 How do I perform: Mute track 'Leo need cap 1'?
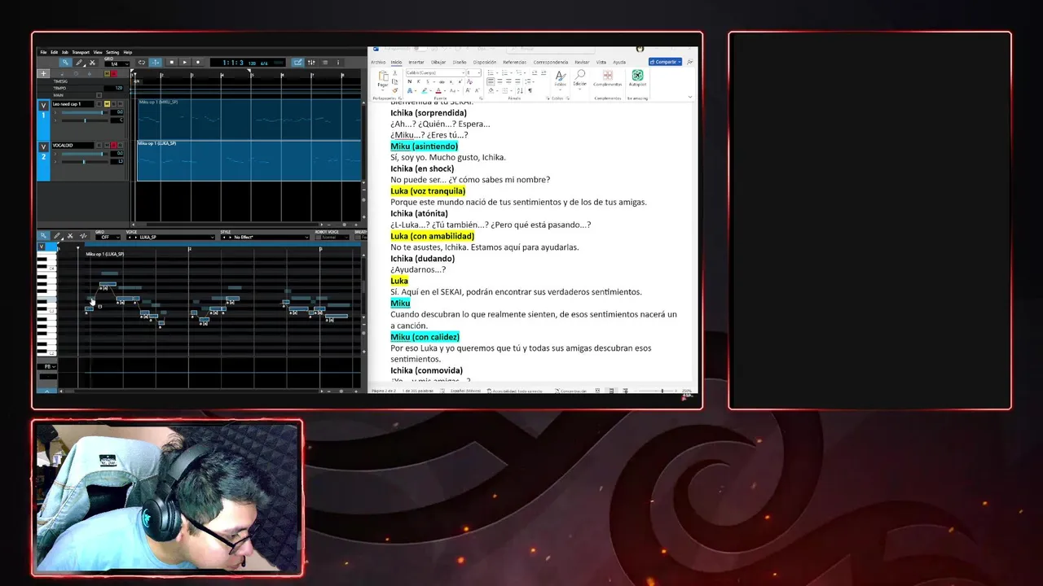tap(107, 104)
